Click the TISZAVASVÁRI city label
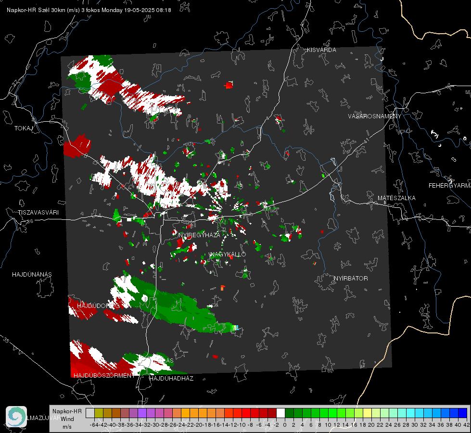The width and height of the screenshot is (471, 433). tap(38, 213)
